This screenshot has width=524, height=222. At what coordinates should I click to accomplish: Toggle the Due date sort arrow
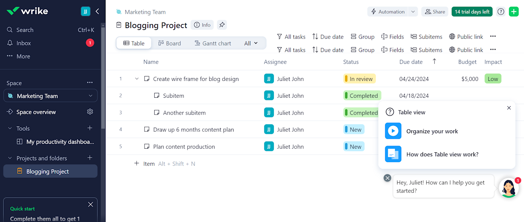(x=434, y=61)
